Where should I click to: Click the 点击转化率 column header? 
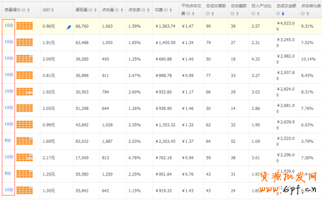(x=311, y=6)
